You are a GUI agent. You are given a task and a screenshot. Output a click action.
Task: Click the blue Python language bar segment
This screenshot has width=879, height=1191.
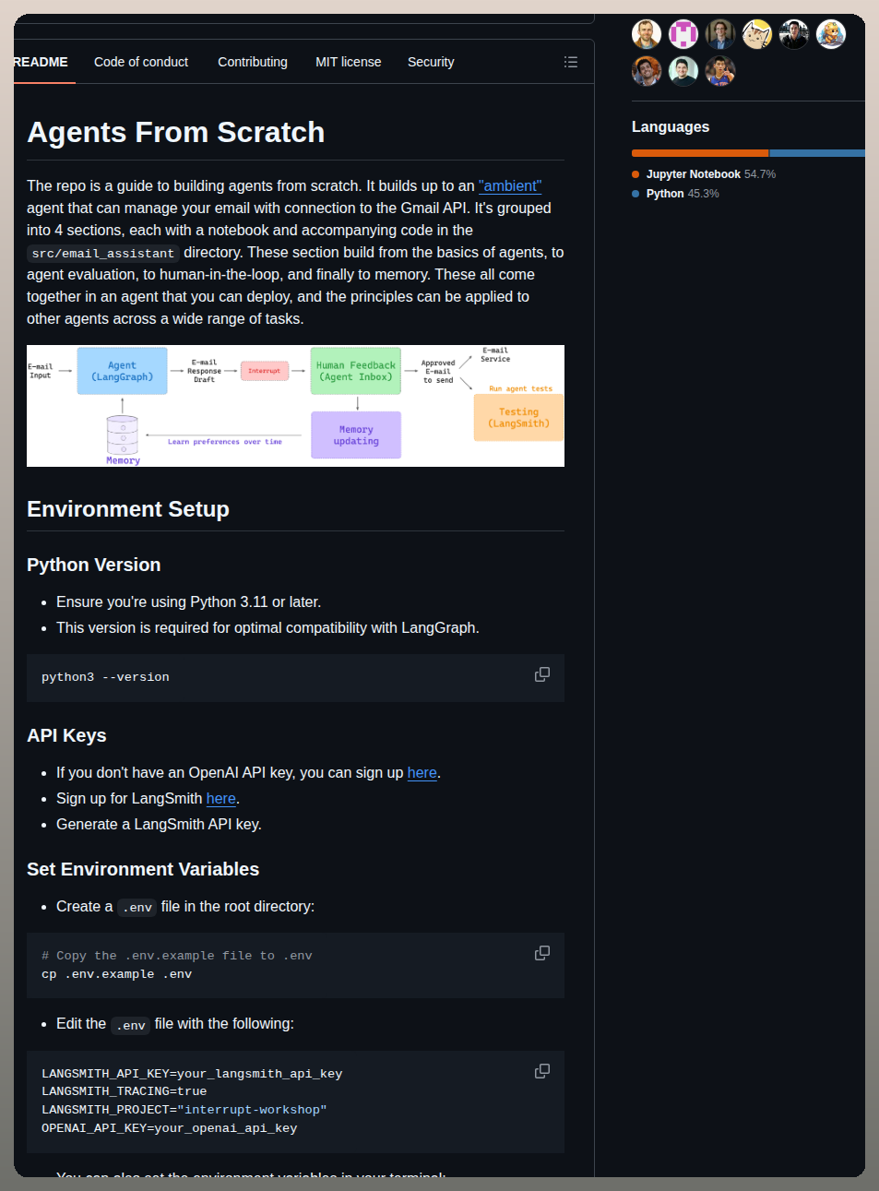817,153
